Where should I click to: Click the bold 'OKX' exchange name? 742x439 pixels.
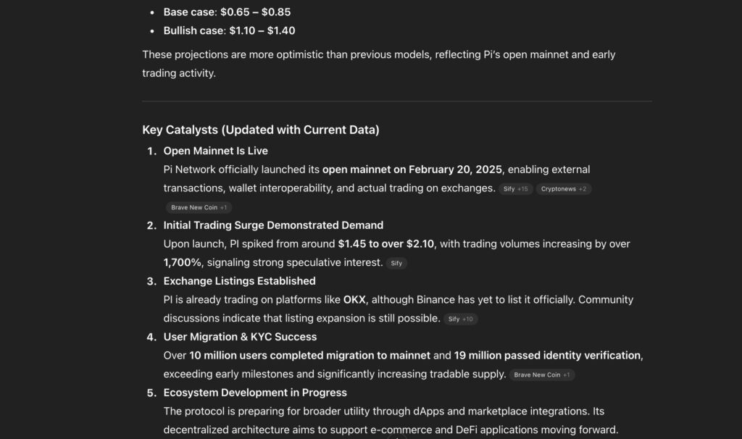(x=354, y=300)
